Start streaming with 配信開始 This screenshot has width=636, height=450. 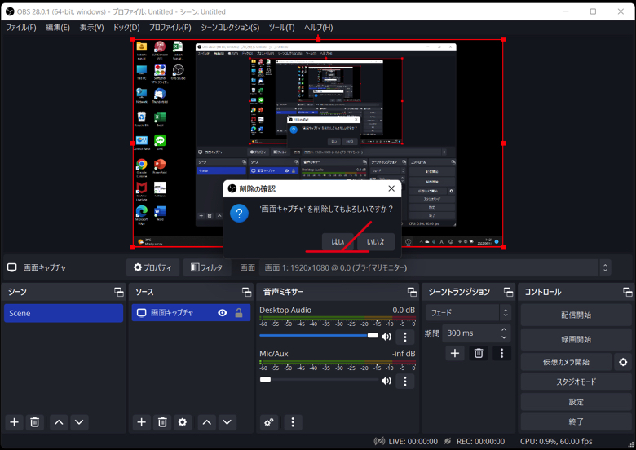click(576, 315)
